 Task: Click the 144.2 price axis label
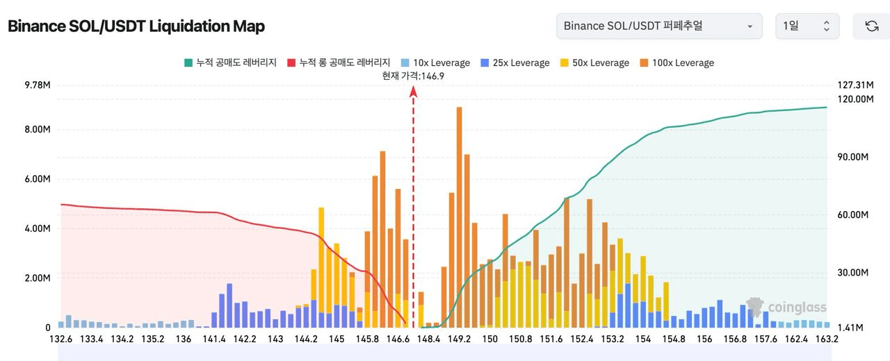pos(306,339)
